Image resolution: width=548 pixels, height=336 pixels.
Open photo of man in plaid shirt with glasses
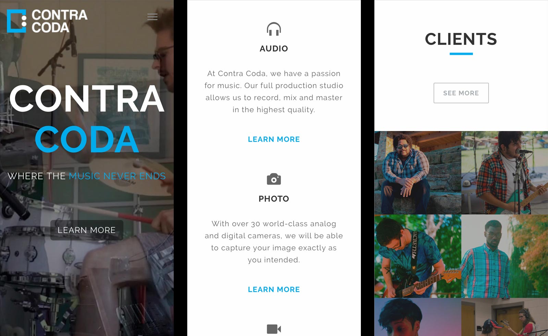pyautogui.click(x=504, y=256)
